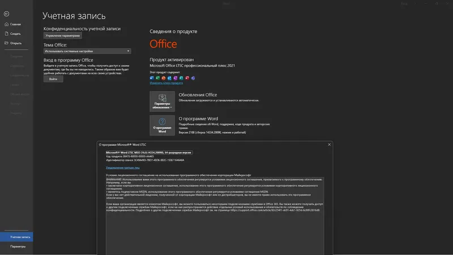The width and height of the screenshot is (453, 255).
Task: Open the Уведомления третьих лиц link
Action: 122,168
